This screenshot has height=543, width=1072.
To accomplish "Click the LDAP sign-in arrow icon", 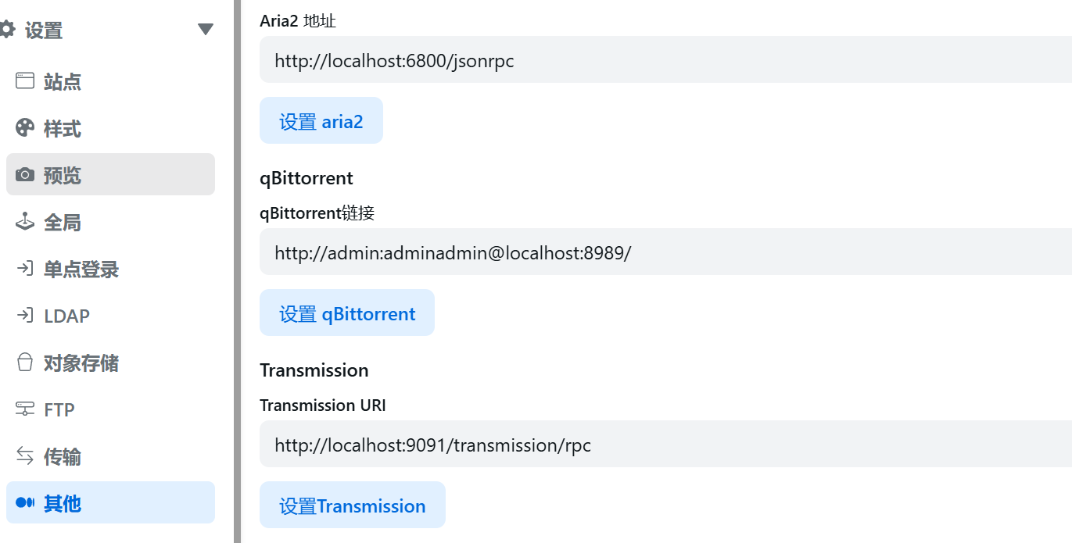I will tap(25, 316).
